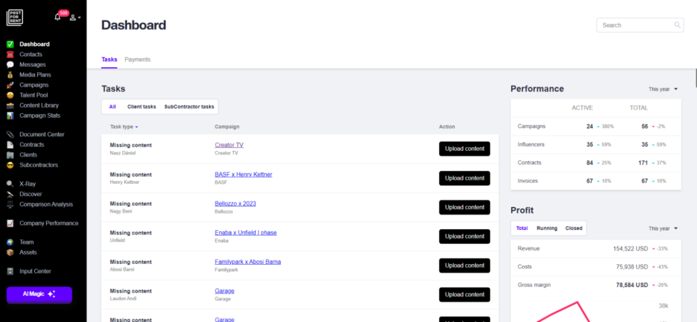Click the AI Magic button
The image size is (697, 322).
39,295
